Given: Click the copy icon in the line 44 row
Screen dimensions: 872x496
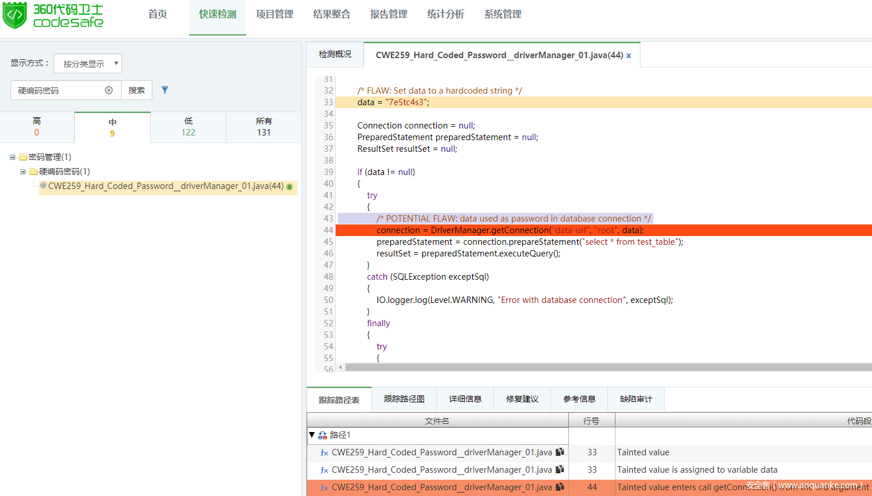Looking at the screenshot, I should point(560,487).
